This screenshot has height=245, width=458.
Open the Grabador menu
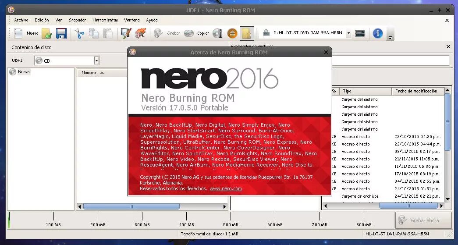77,20
